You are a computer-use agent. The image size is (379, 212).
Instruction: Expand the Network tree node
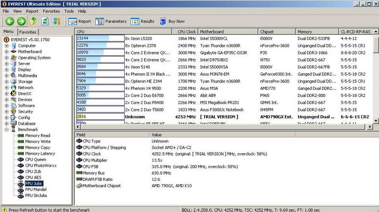pos(6,88)
